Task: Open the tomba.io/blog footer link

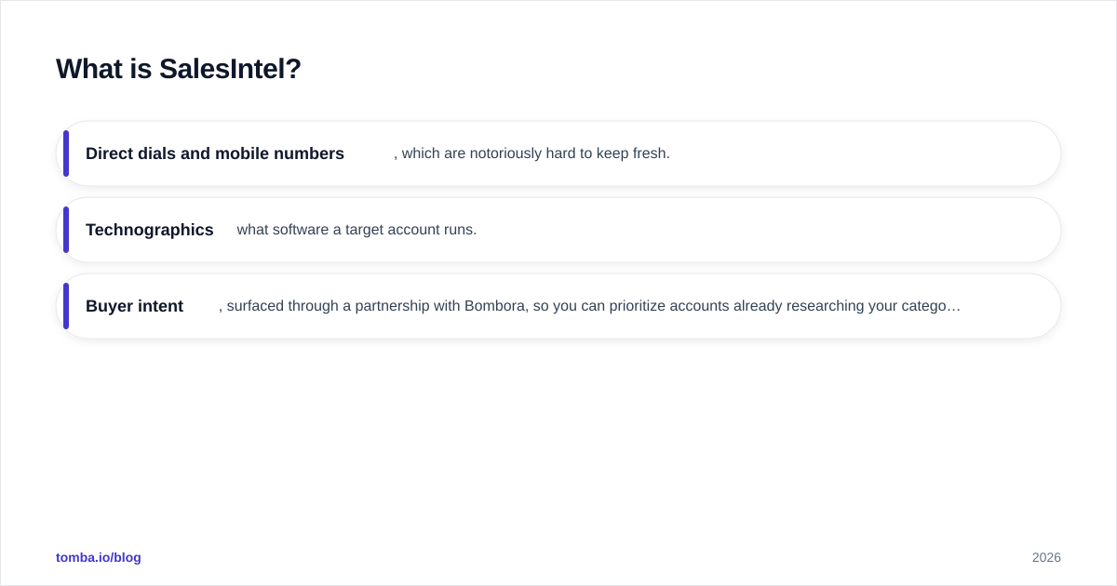Action: click(99, 557)
